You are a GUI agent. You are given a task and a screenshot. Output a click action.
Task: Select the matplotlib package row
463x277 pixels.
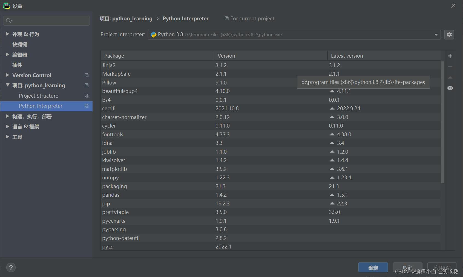(271, 169)
